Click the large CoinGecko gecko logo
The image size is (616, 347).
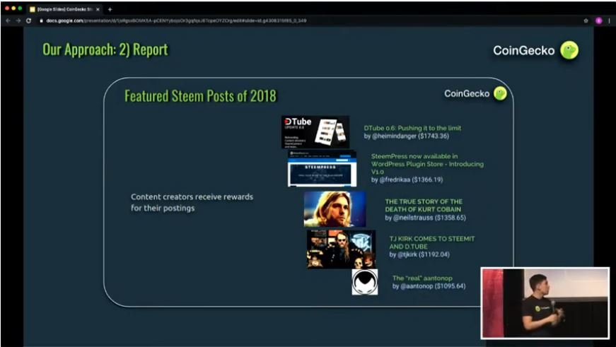click(569, 50)
